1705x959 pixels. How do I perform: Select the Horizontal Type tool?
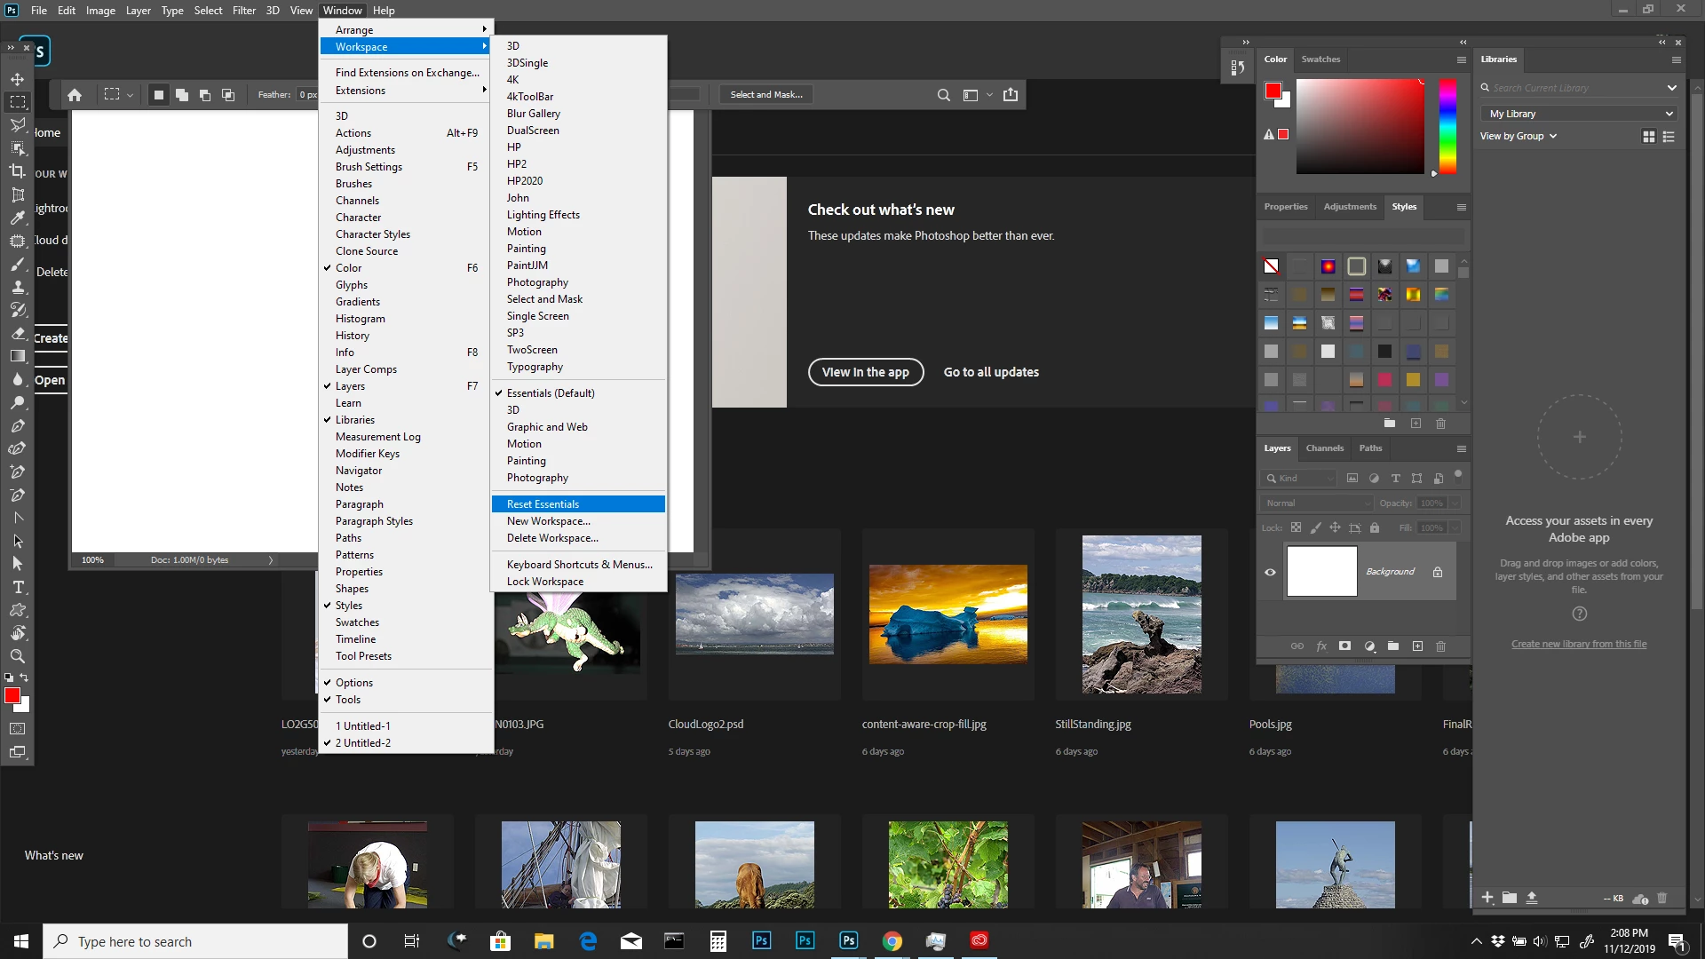[18, 587]
